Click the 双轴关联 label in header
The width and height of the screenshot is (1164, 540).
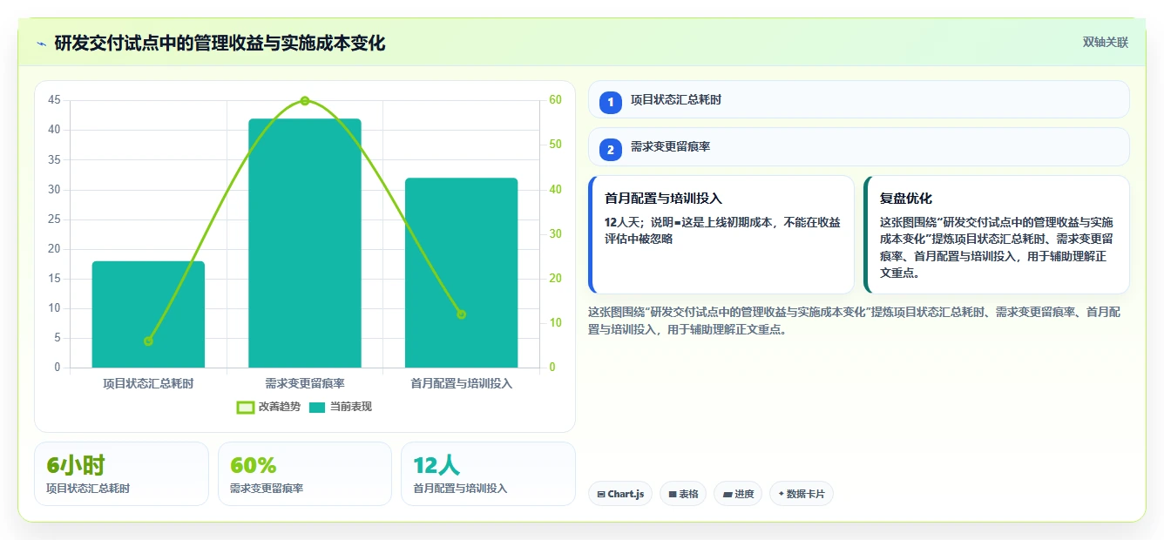[x=1106, y=42]
